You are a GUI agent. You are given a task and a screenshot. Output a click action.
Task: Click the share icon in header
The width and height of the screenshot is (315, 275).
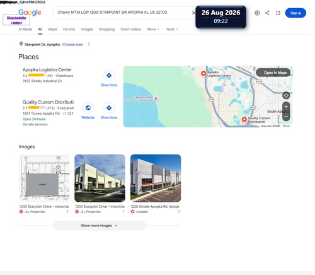tap(267, 13)
